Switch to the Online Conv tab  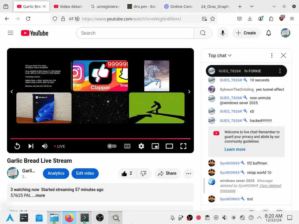[x=178, y=6]
